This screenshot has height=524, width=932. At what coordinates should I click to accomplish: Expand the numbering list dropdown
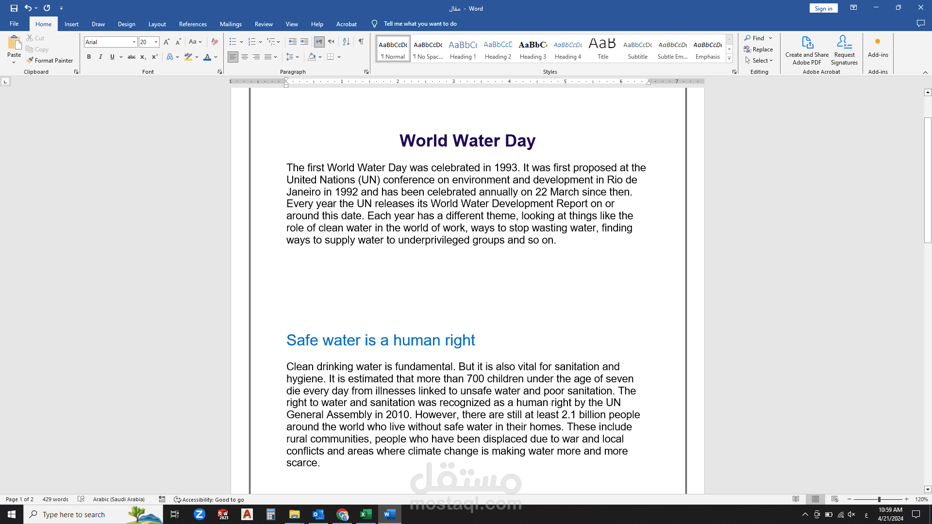pos(261,42)
